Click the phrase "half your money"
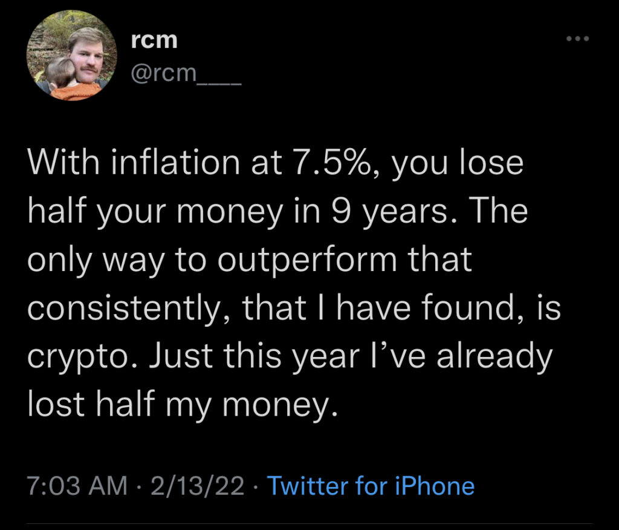 point(155,211)
